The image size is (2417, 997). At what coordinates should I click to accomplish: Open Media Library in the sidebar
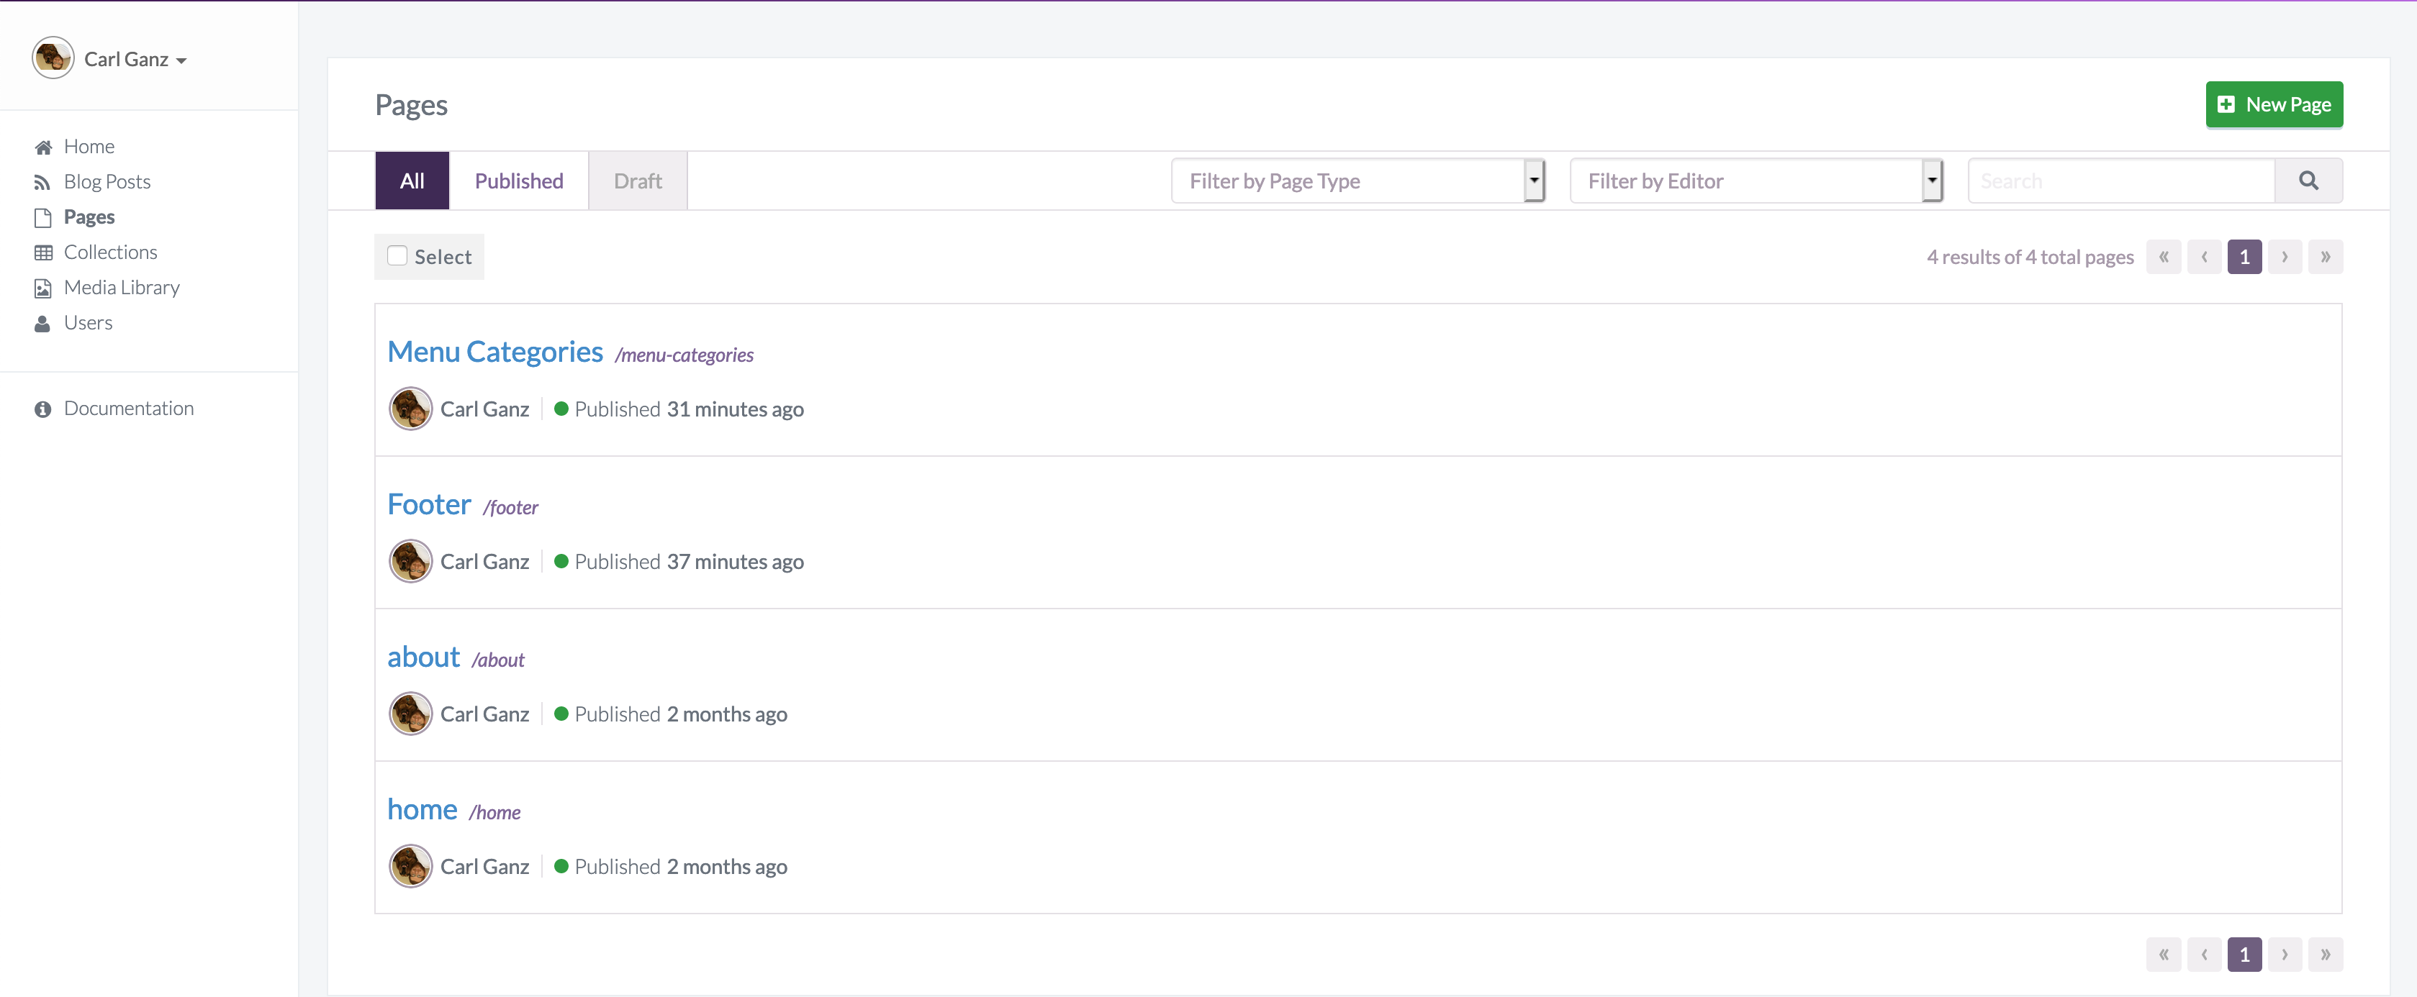coord(122,288)
